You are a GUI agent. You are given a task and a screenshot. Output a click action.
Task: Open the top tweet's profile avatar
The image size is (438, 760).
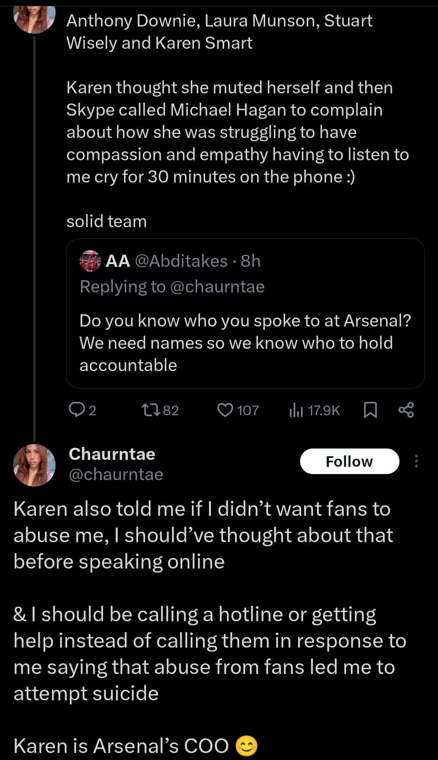34,18
